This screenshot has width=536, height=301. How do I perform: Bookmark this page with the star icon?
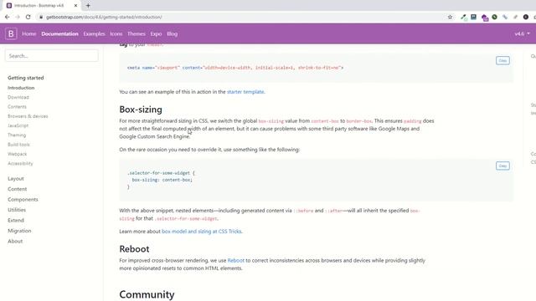click(x=450, y=17)
